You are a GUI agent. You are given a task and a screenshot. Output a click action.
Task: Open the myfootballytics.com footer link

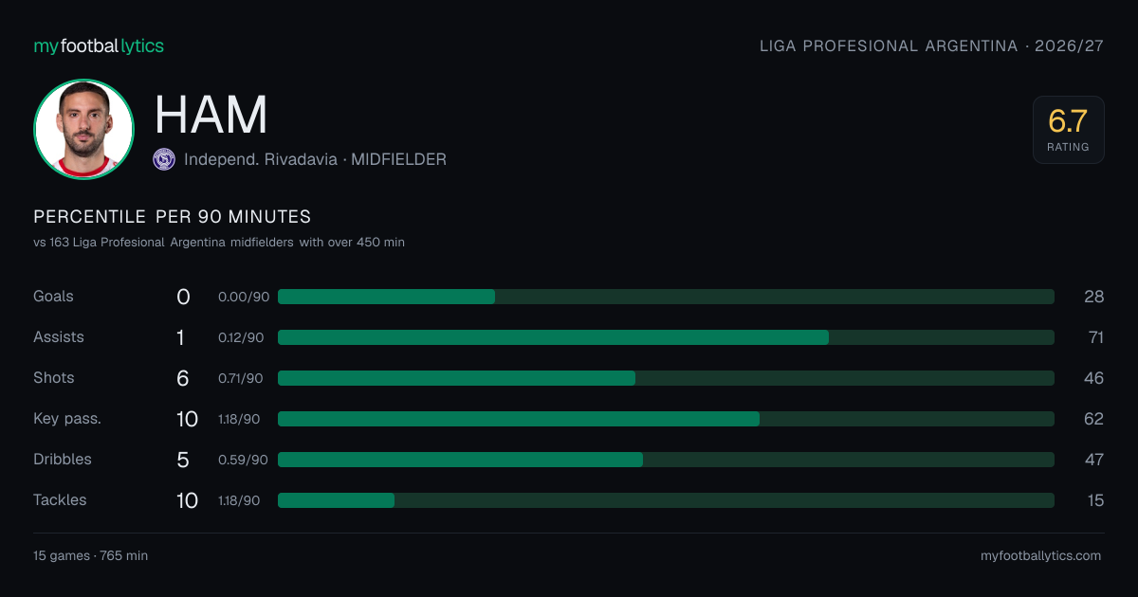click(1040, 556)
